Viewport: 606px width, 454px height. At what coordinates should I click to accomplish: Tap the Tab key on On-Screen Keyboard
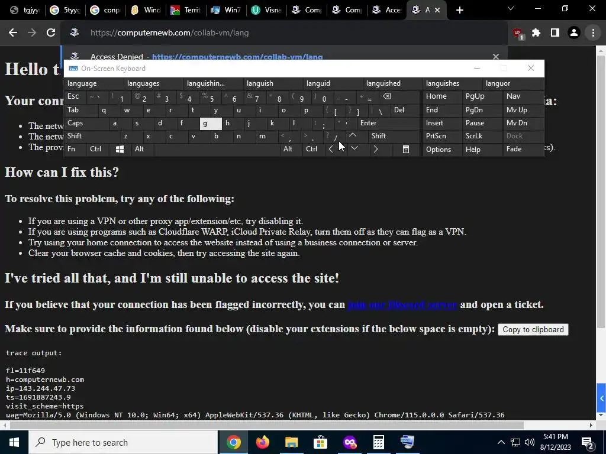(x=80, y=110)
